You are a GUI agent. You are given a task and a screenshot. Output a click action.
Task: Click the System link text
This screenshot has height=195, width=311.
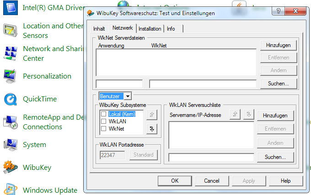[x=34, y=145]
